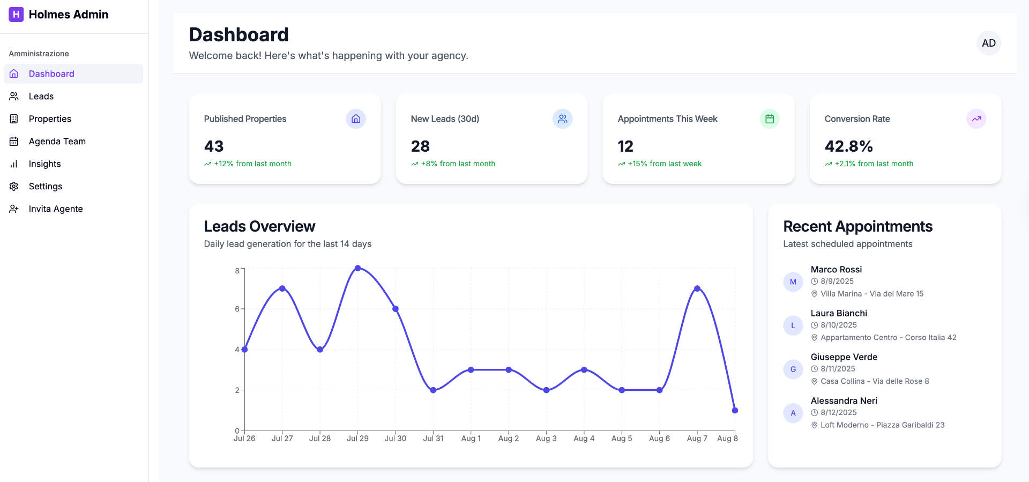Click the Jul 29 peak data point
The image size is (1029, 482).
(357, 268)
